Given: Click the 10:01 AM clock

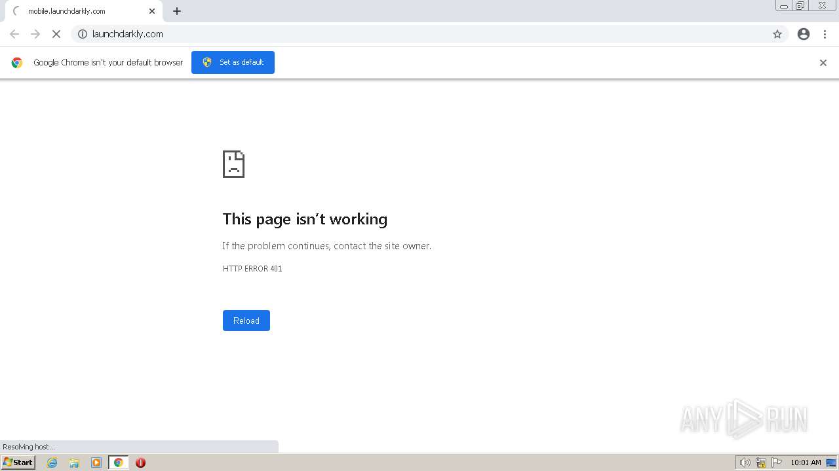Looking at the screenshot, I should [806, 462].
